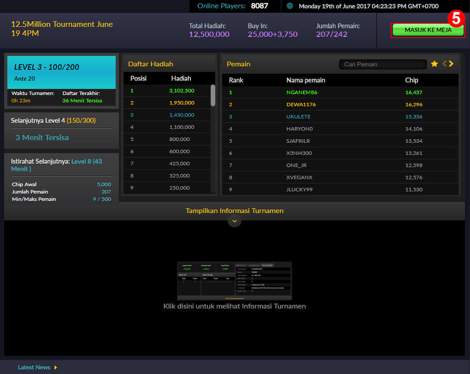Open the Latest News section
Image resolution: width=470 pixels, height=374 pixels.
coord(34,367)
